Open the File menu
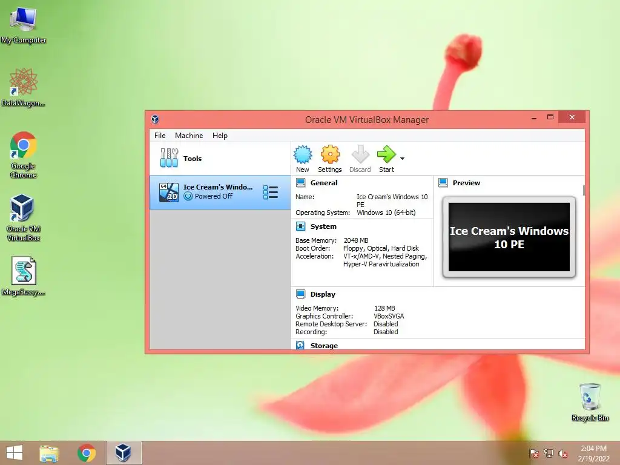 pyautogui.click(x=160, y=135)
